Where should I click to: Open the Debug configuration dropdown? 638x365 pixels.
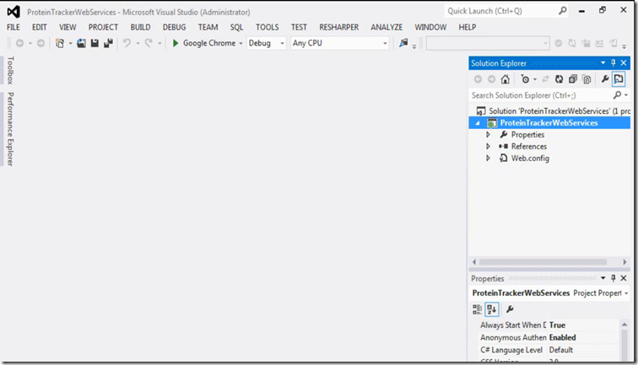(x=282, y=43)
